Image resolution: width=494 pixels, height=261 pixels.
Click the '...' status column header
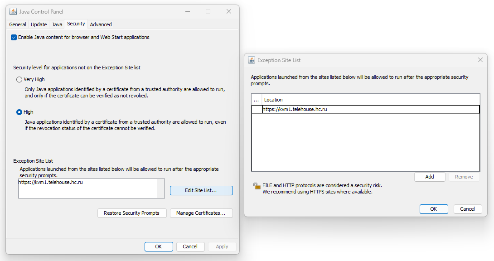click(x=257, y=100)
